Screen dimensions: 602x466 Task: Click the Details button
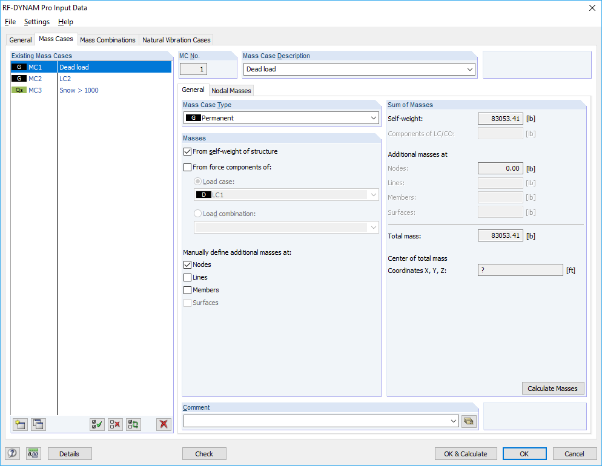[70, 453]
